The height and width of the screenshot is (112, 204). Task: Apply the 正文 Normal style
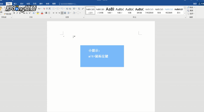(x=90, y=11)
